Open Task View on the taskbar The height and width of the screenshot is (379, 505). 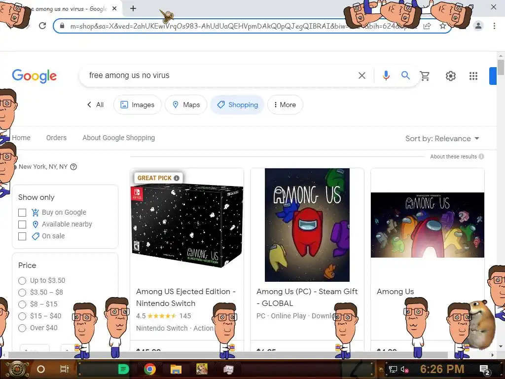tap(65, 369)
